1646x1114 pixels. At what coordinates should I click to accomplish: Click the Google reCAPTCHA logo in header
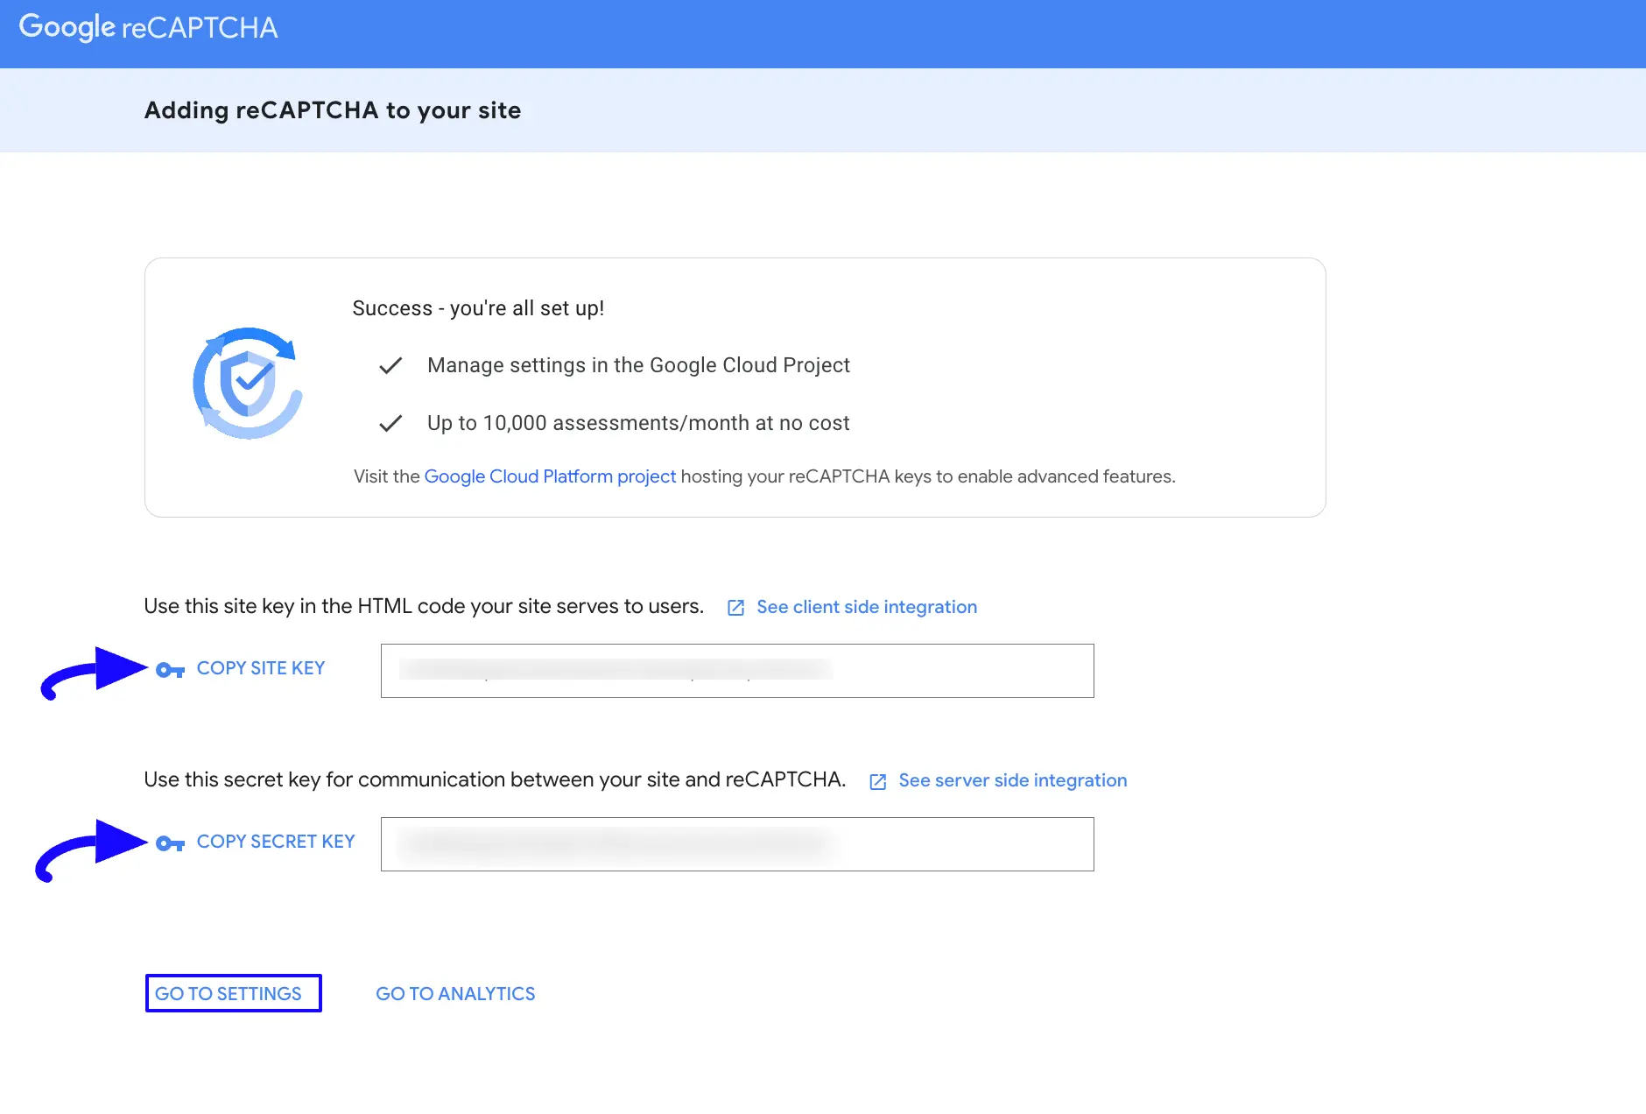click(x=148, y=27)
